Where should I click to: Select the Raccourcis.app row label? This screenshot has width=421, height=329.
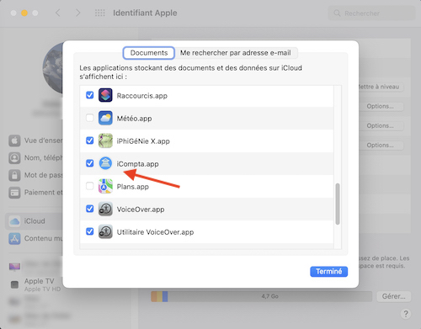[x=142, y=96]
